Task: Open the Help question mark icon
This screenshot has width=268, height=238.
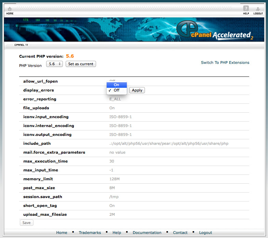Action: (246, 9)
